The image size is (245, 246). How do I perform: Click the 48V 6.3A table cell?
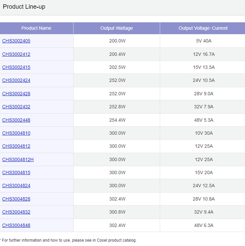(x=204, y=225)
